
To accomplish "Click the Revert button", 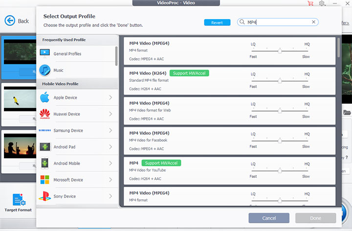I will 217,22.
